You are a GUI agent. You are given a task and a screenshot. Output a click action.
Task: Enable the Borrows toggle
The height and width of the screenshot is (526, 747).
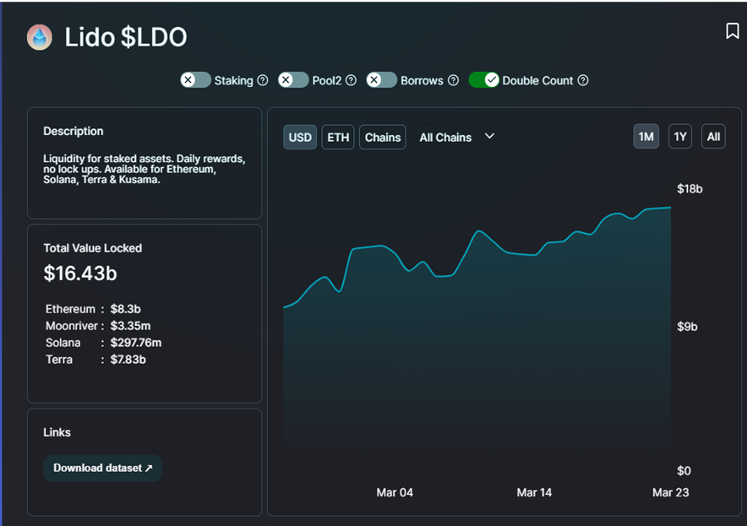click(x=381, y=80)
